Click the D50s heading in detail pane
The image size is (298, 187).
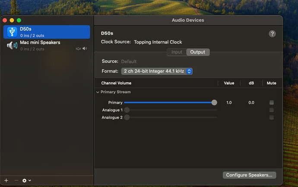[107, 33]
